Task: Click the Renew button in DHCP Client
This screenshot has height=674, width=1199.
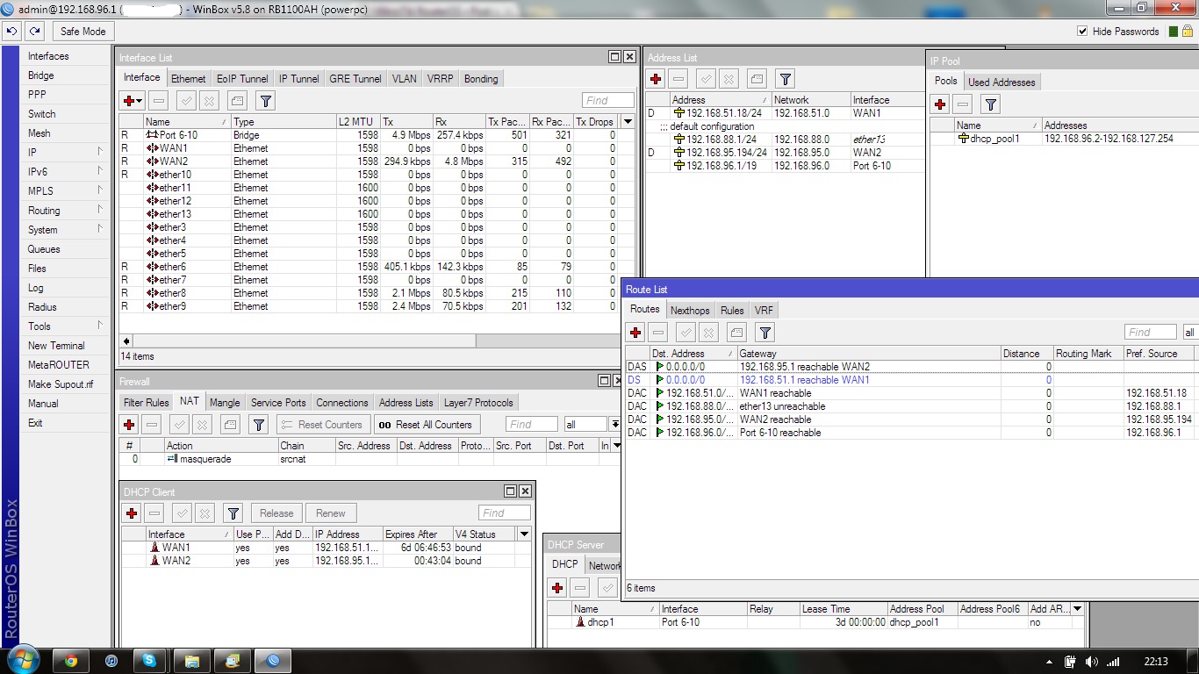Action: pyautogui.click(x=330, y=513)
